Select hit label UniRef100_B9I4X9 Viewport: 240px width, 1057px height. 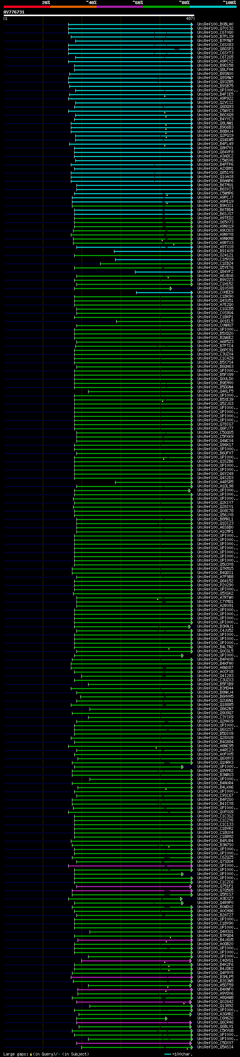coord(215,251)
